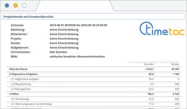The width and height of the screenshot is (187, 109).
Task: Click the Zeitraum date range value
Action: coord(78,25)
